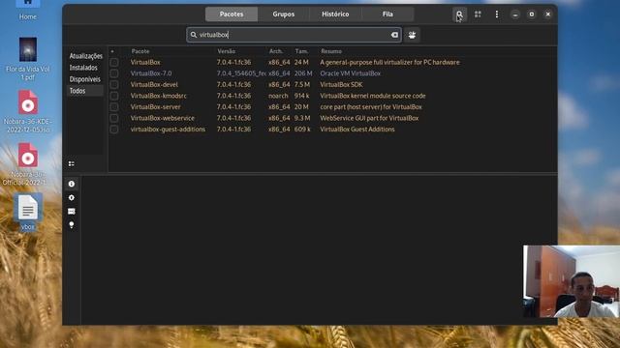The height and width of the screenshot is (348, 620).
Task: Click the webcam overlay thumbnail
Action: coord(572,281)
